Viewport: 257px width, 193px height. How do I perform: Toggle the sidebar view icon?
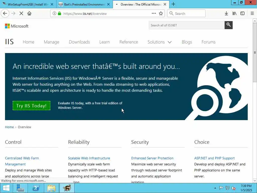pyautogui.click(x=242, y=14)
